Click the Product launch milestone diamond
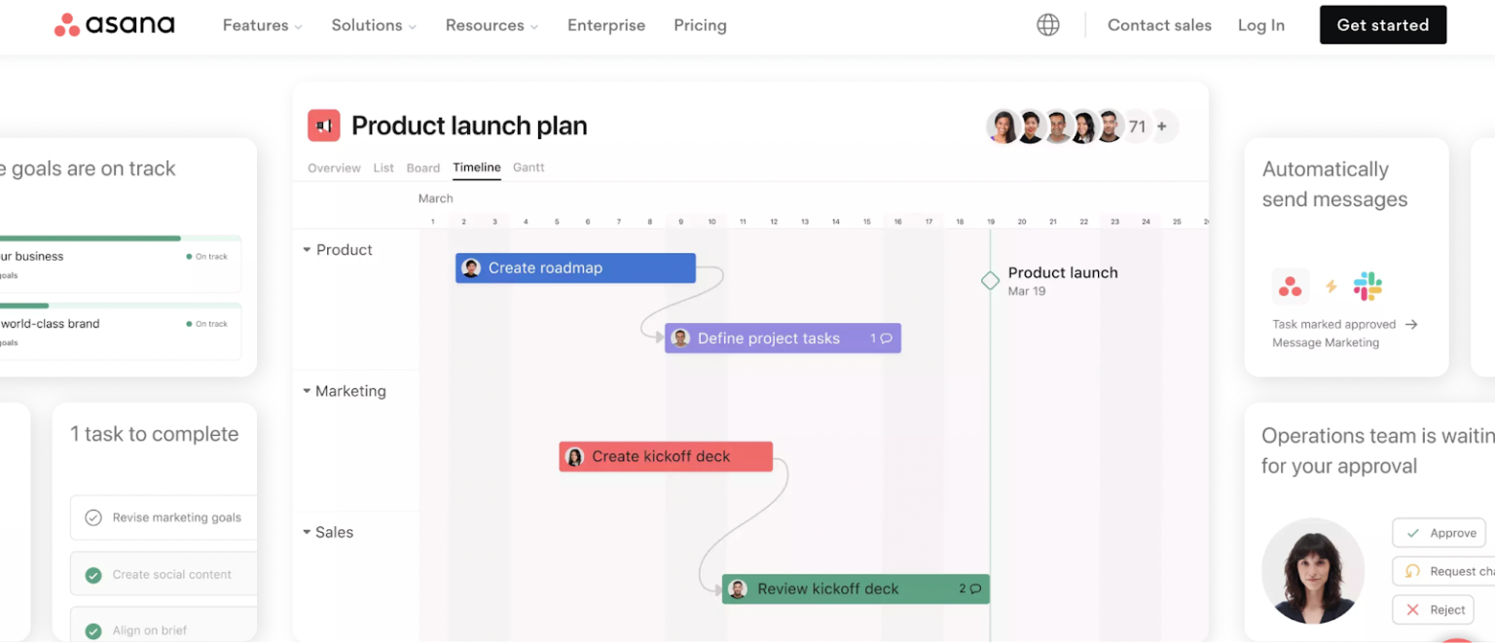 click(990, 280)
